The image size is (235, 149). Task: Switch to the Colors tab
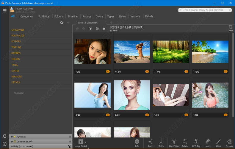click(x=99, y=16)
